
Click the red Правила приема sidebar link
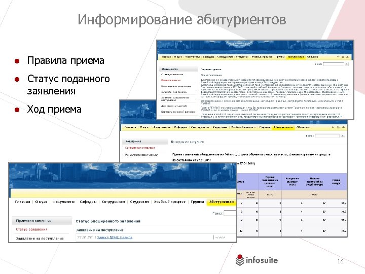(171, 80)
